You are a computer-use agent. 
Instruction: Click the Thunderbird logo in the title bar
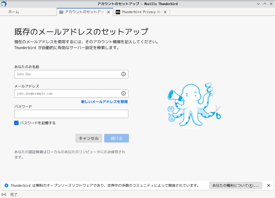click(x=4, y=4)
